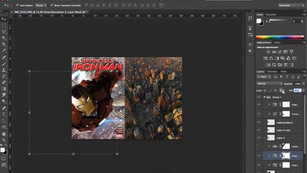This screenshot has height=173, width=307.
Task: Toggle Quick Mask mode
Action: point(4,158)
